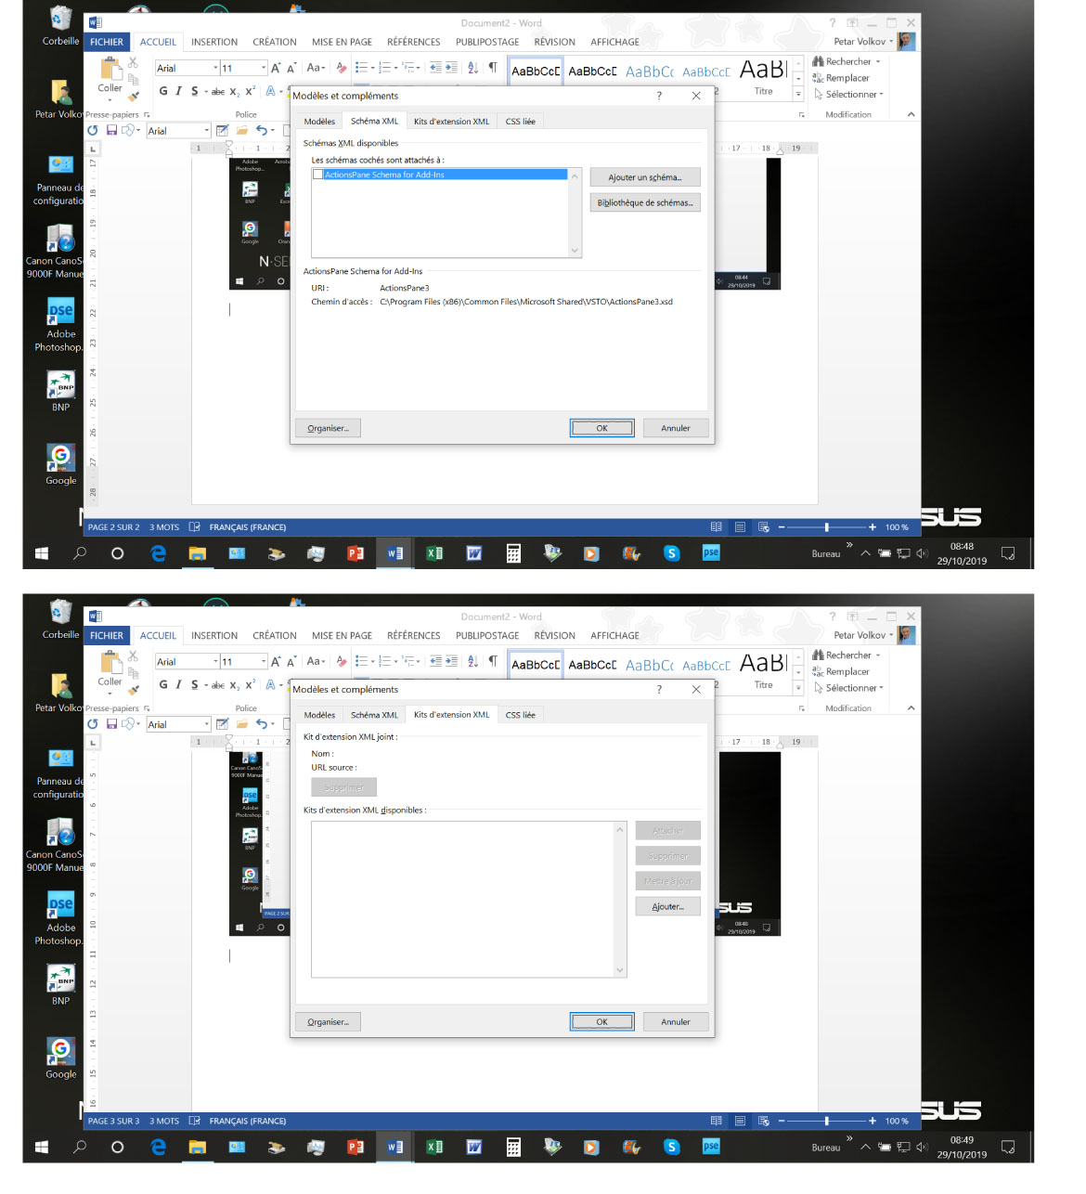Image resolution: width=1086 pixels, height=1194 pixels.
Task: Show paragraph marks ¶ in PAGE 3 SUR 3 window
Action: pos(493,661)
